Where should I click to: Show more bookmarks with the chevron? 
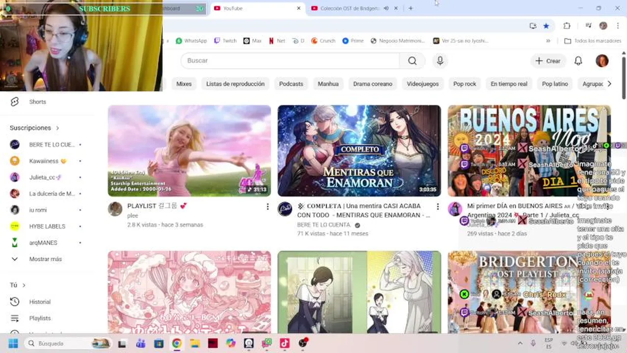point(548,41)
